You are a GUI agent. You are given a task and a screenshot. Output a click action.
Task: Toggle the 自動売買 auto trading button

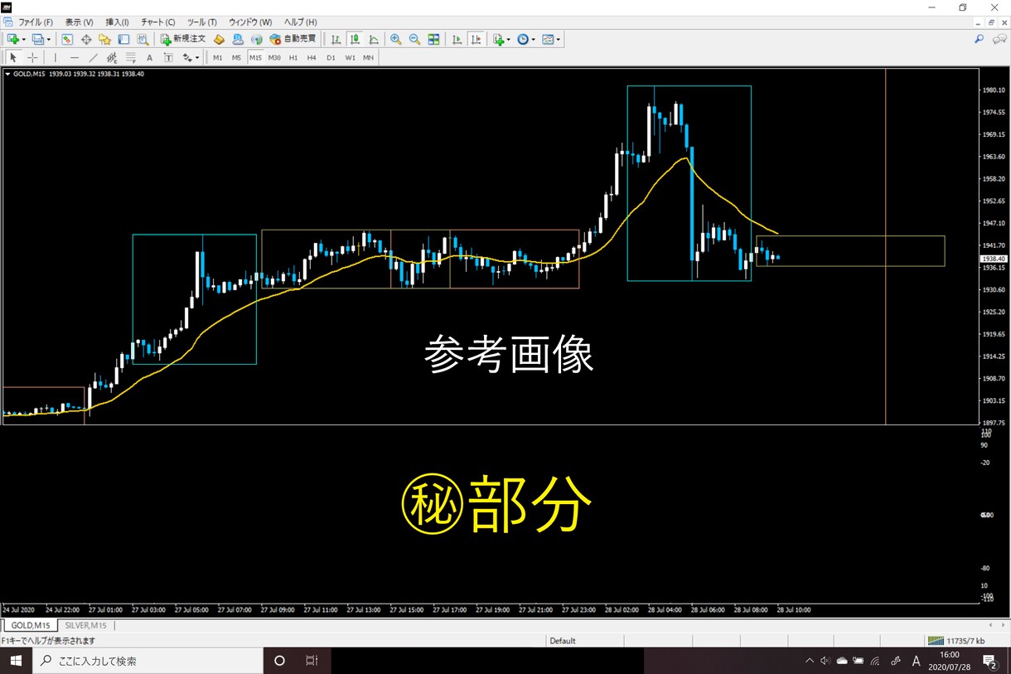click(293, 39)
